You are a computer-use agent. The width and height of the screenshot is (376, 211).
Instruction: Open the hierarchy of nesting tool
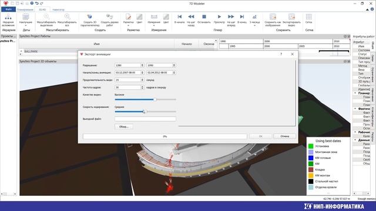click(8, 20)
